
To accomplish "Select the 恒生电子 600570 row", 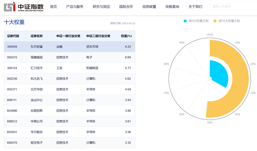I will [69, 143].
